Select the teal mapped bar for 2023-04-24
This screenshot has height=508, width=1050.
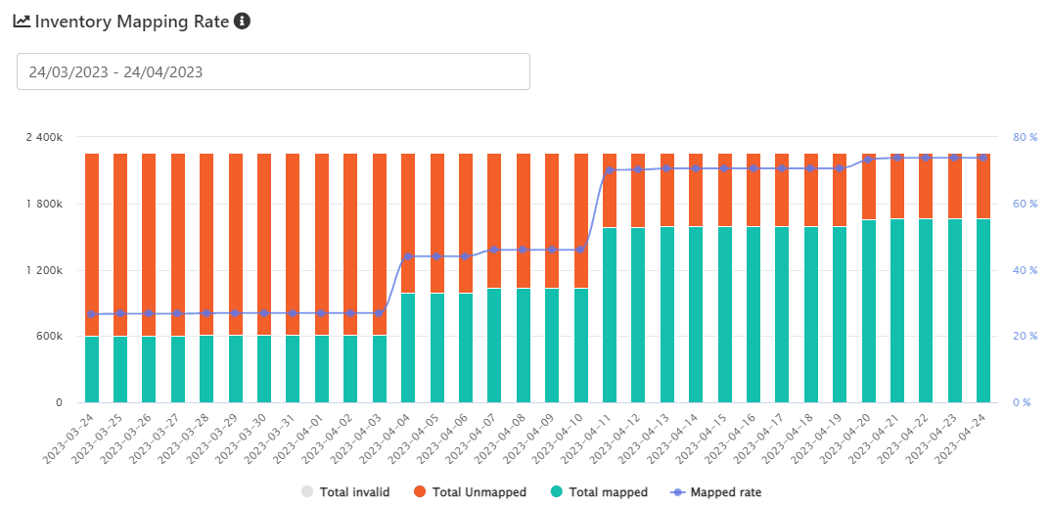click(x=983, y=310)
